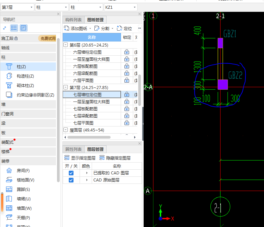Toggle lock for 七层梁配筋图
This screenshot has height=227, width=264.
click(127, 116)
